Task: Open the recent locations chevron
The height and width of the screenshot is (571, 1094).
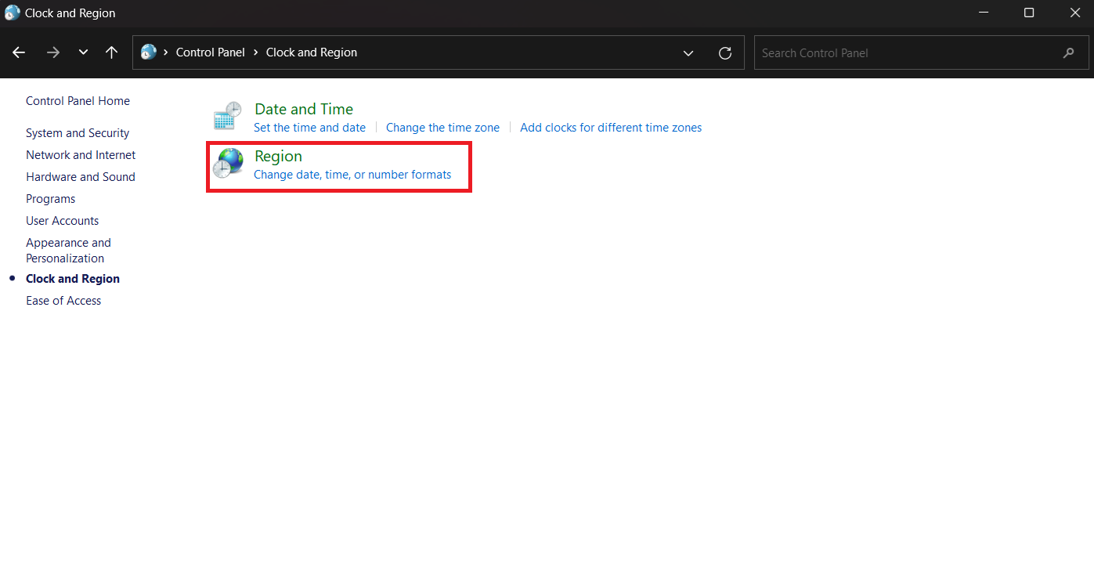Action: tap(83, 52)
